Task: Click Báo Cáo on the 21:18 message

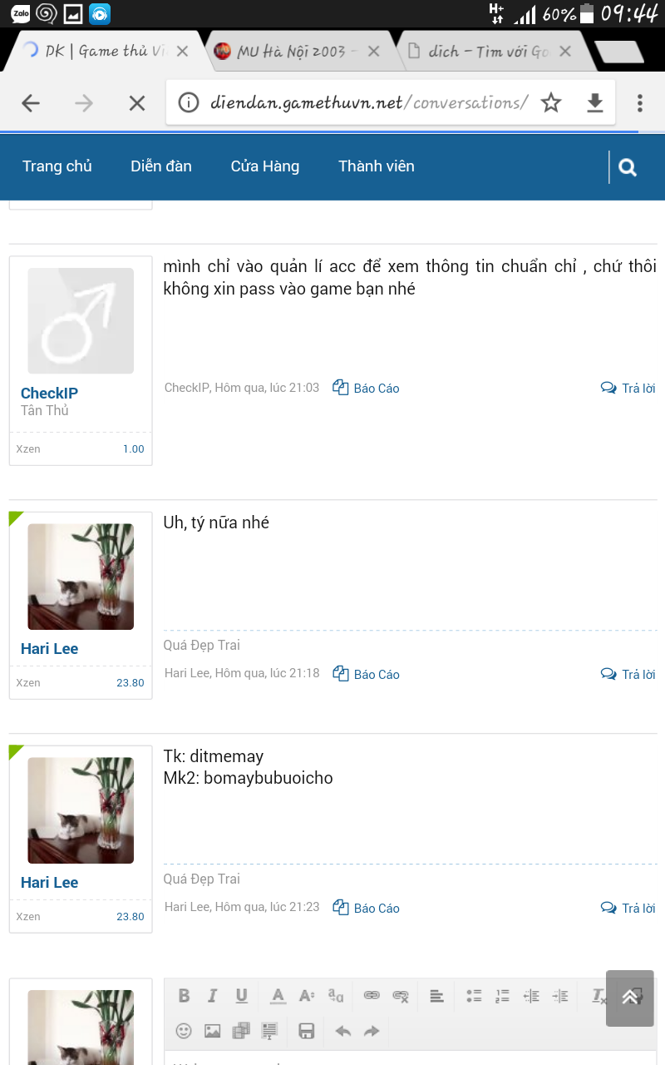Action: pyautogui.click(x=366, y=675)
